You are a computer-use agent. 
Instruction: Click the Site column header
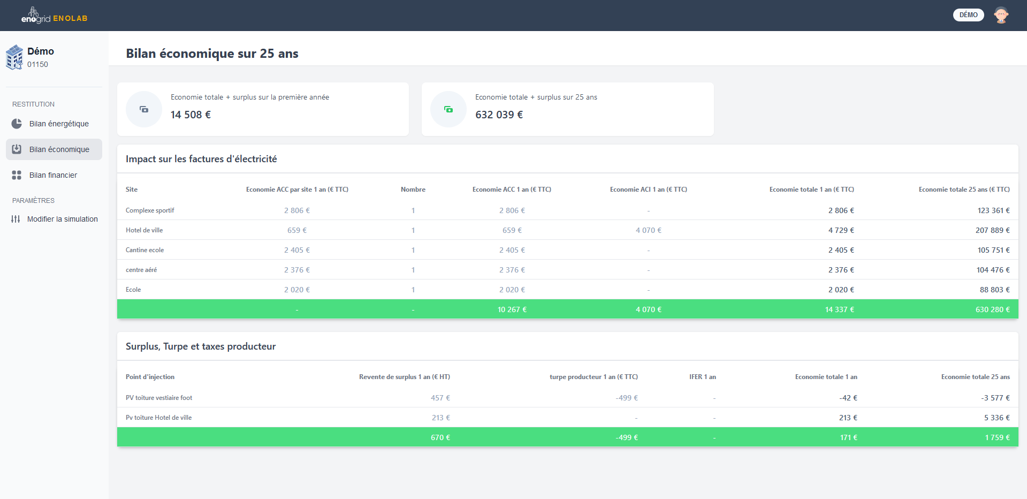(132, 190)
